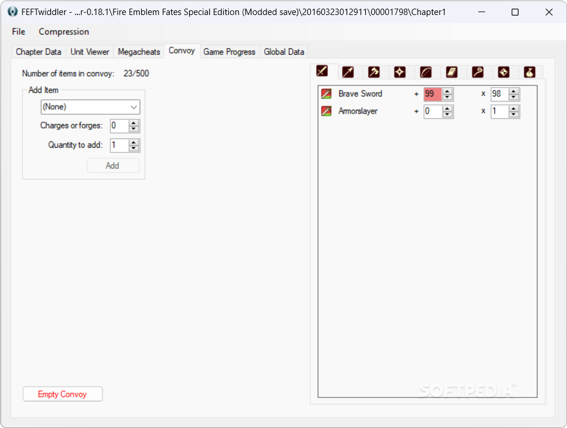Open the Add Item dropdown showing (None)
Viewport: 567px width, 428px height.
tap(91, 107)
